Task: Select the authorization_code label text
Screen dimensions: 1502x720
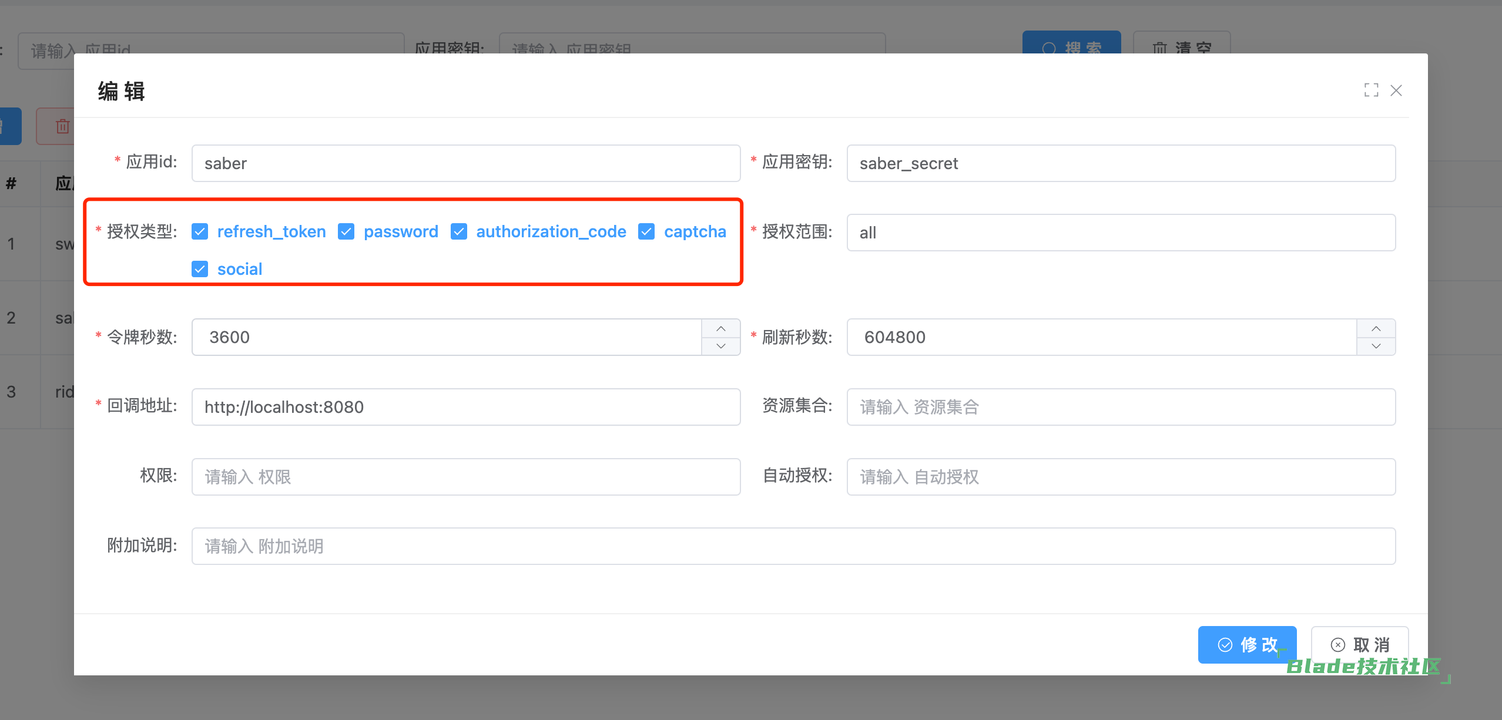Action: [551, 231]
